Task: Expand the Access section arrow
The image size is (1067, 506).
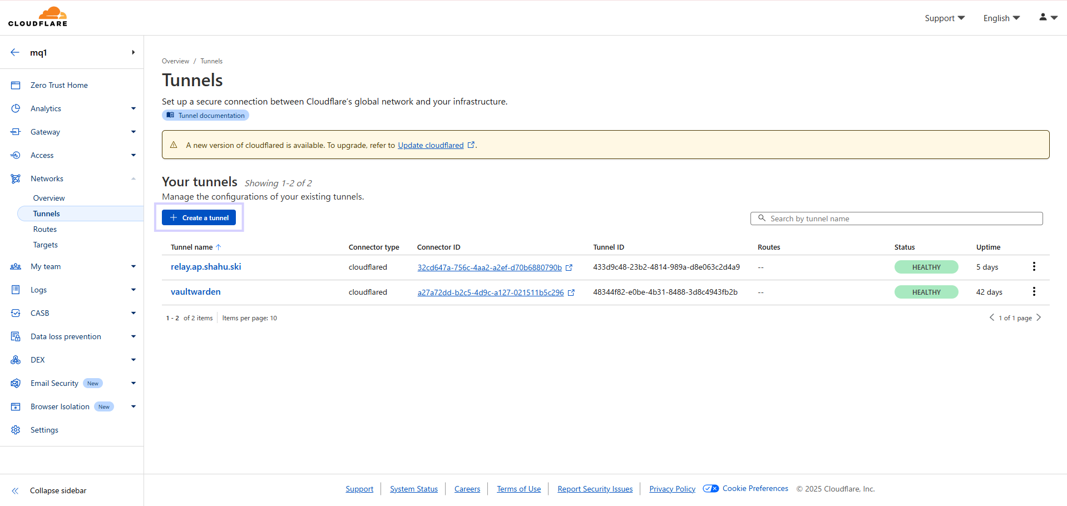Action: 134,155
